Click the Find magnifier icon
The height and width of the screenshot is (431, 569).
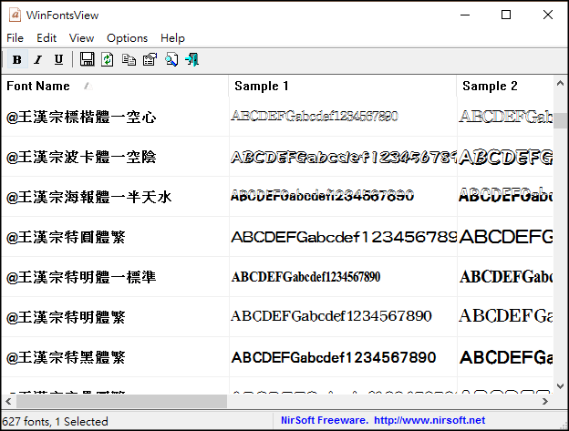(171, 59)
